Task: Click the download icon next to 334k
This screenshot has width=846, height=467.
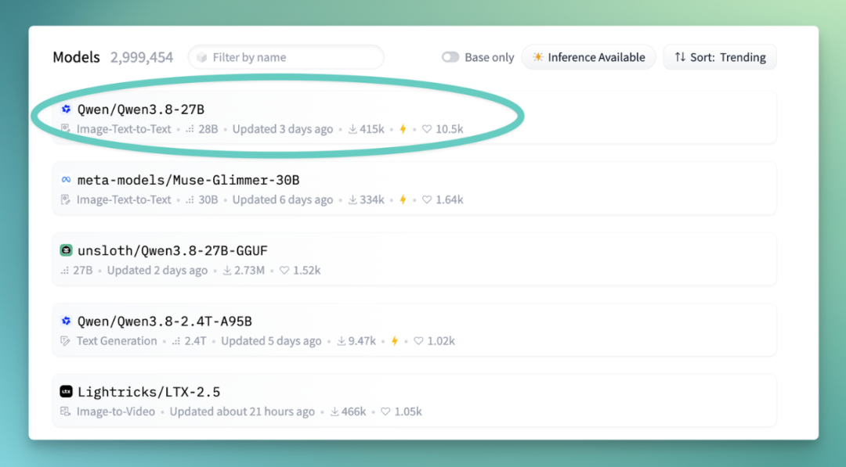Action: tap(352, 199)
